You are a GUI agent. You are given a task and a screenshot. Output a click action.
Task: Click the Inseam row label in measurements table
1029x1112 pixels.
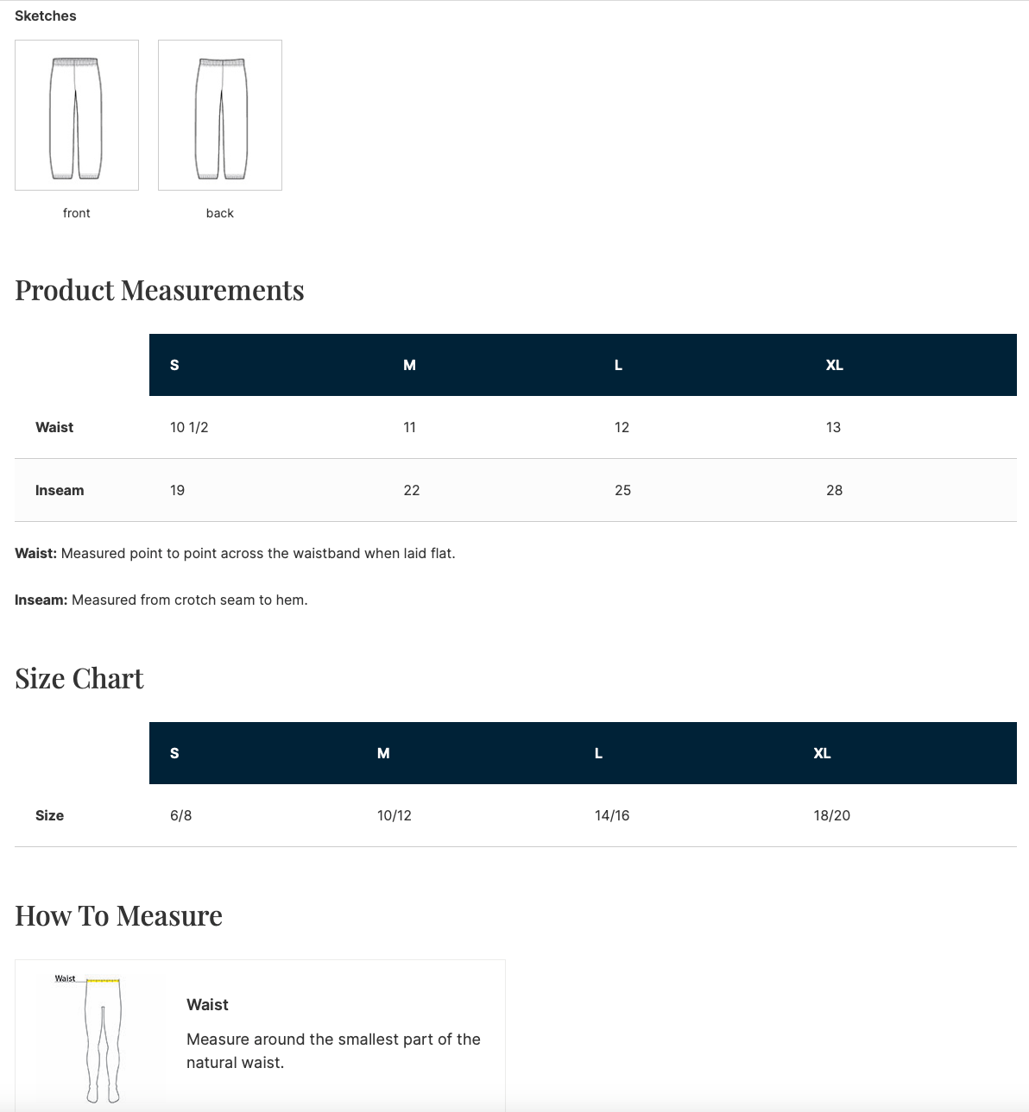(x=60, y=490)
